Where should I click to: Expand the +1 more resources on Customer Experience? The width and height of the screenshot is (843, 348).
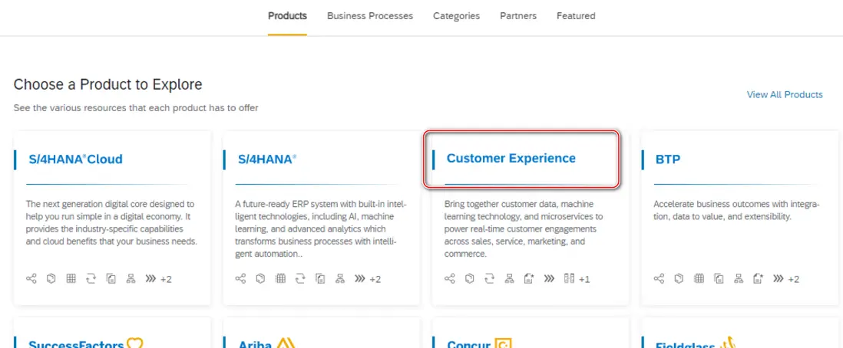[x=584, y=279]
